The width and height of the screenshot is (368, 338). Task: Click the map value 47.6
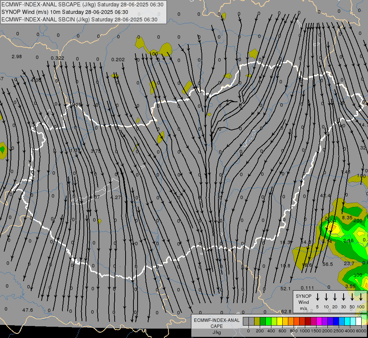click(27, 310)
